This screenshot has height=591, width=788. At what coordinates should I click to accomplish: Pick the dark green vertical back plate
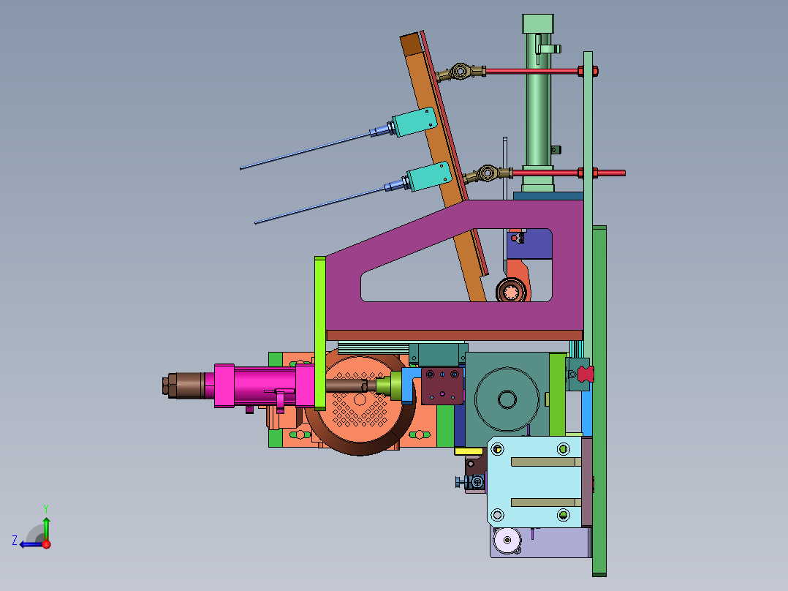[599, 401]
